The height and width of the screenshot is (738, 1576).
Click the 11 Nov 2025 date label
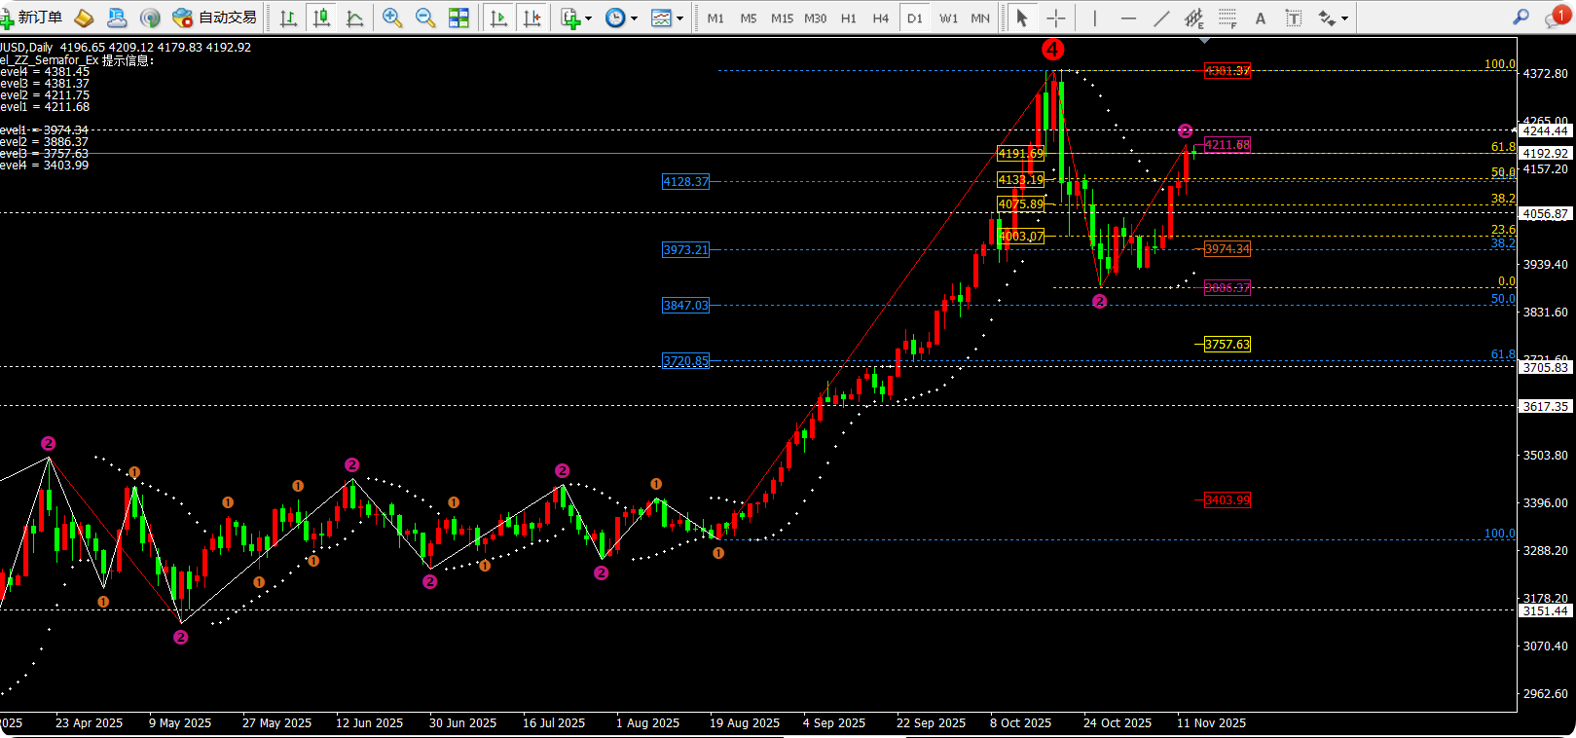(x=1212, y=723)
